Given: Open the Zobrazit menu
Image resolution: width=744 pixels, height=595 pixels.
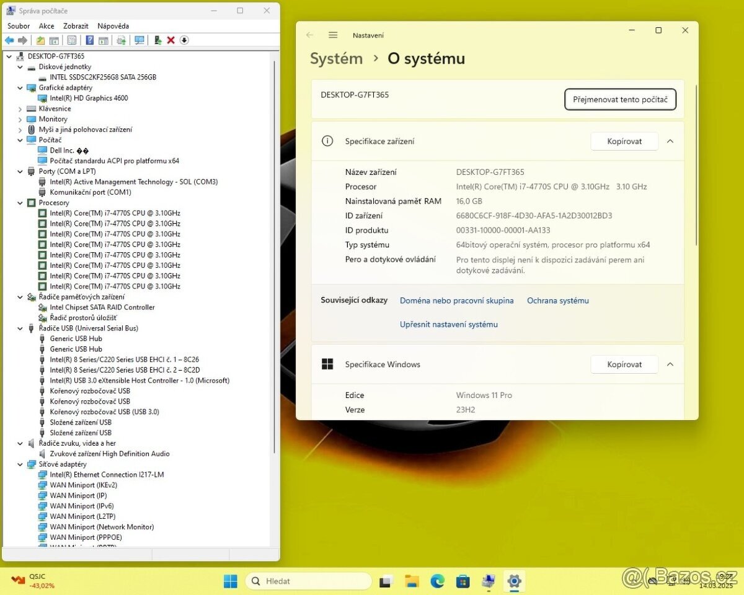Looking at the screenshot, I should point(75,25).
